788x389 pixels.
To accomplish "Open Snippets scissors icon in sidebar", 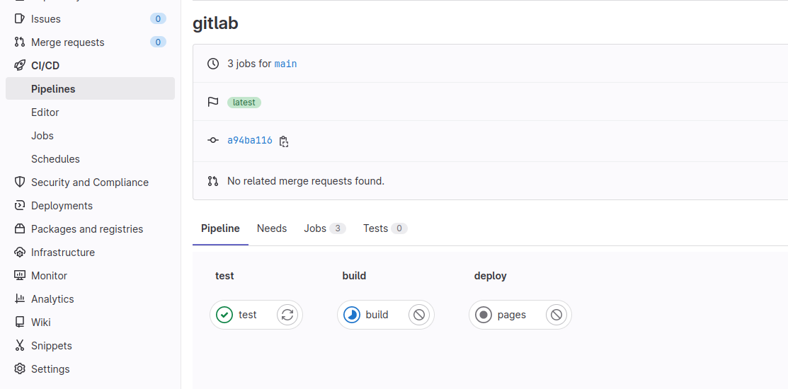I will pos(20,346).
